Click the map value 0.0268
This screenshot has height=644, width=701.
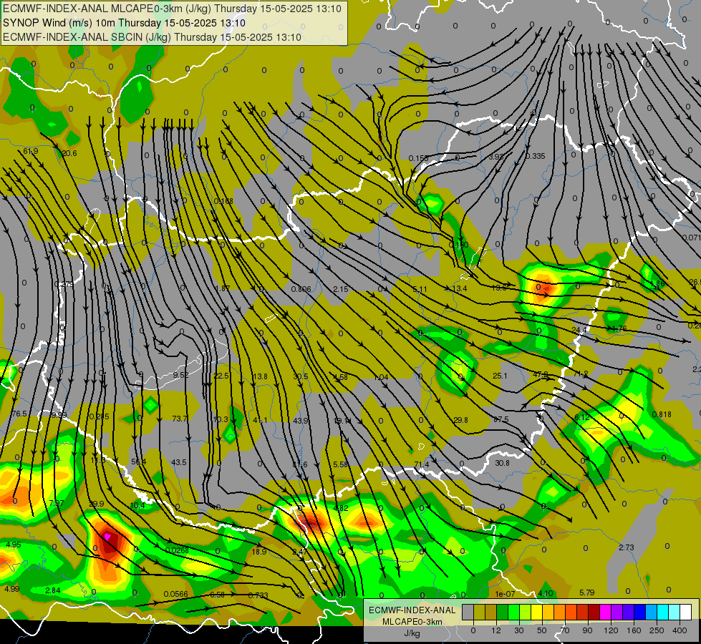click(x=177, y=550)
